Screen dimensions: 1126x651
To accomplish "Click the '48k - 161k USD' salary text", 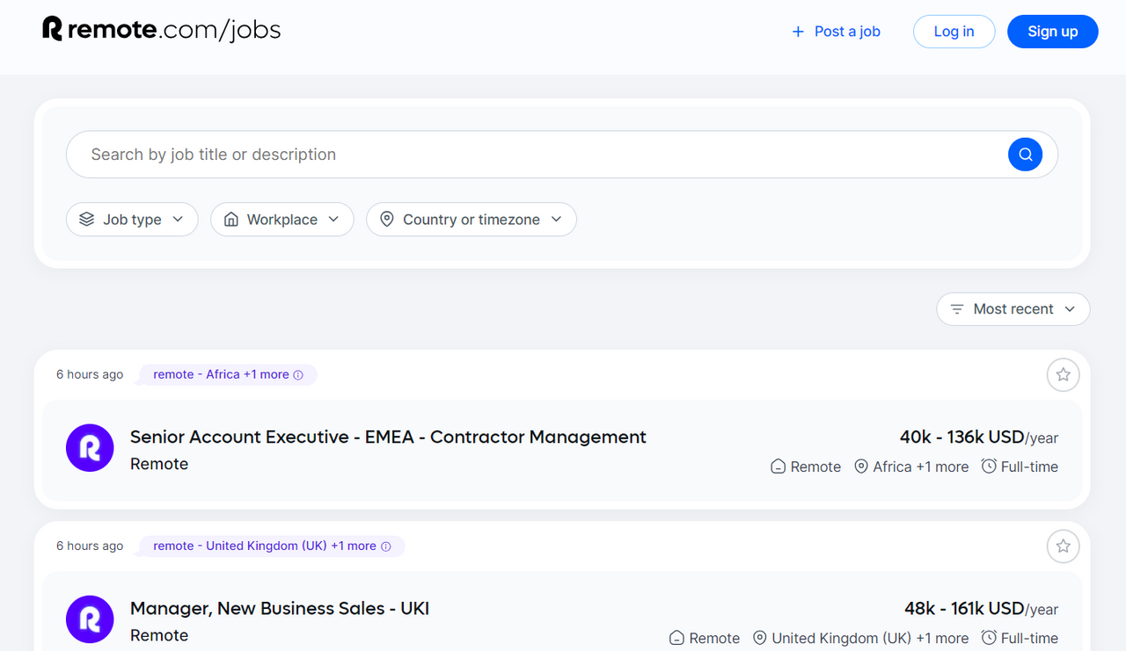I will click(x=965, y=609).
